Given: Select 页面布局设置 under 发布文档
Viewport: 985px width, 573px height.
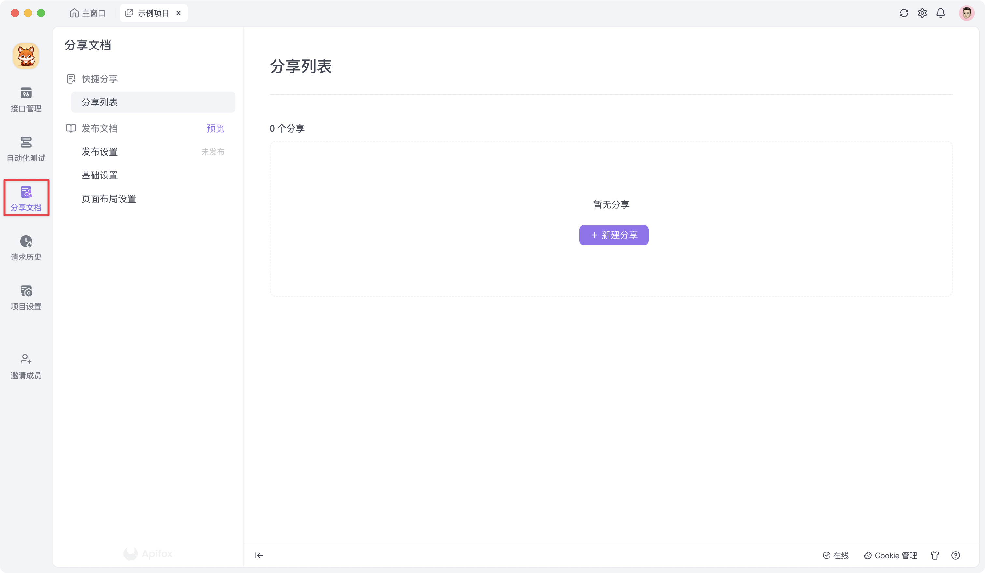Looking at the screenshot, I should click(x=108, y=198).
